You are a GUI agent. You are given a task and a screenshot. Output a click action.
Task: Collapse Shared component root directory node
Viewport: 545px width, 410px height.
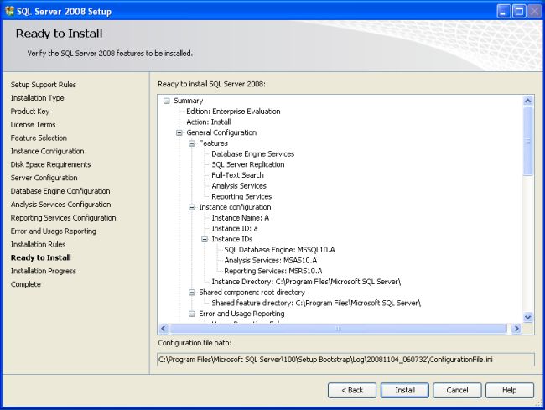(191, 293)
